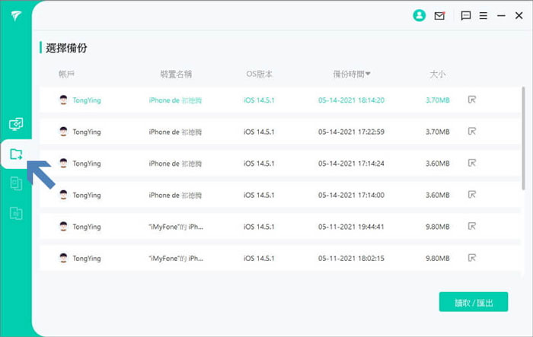
Task: Open the mail envelope icon
Action: 439,16
